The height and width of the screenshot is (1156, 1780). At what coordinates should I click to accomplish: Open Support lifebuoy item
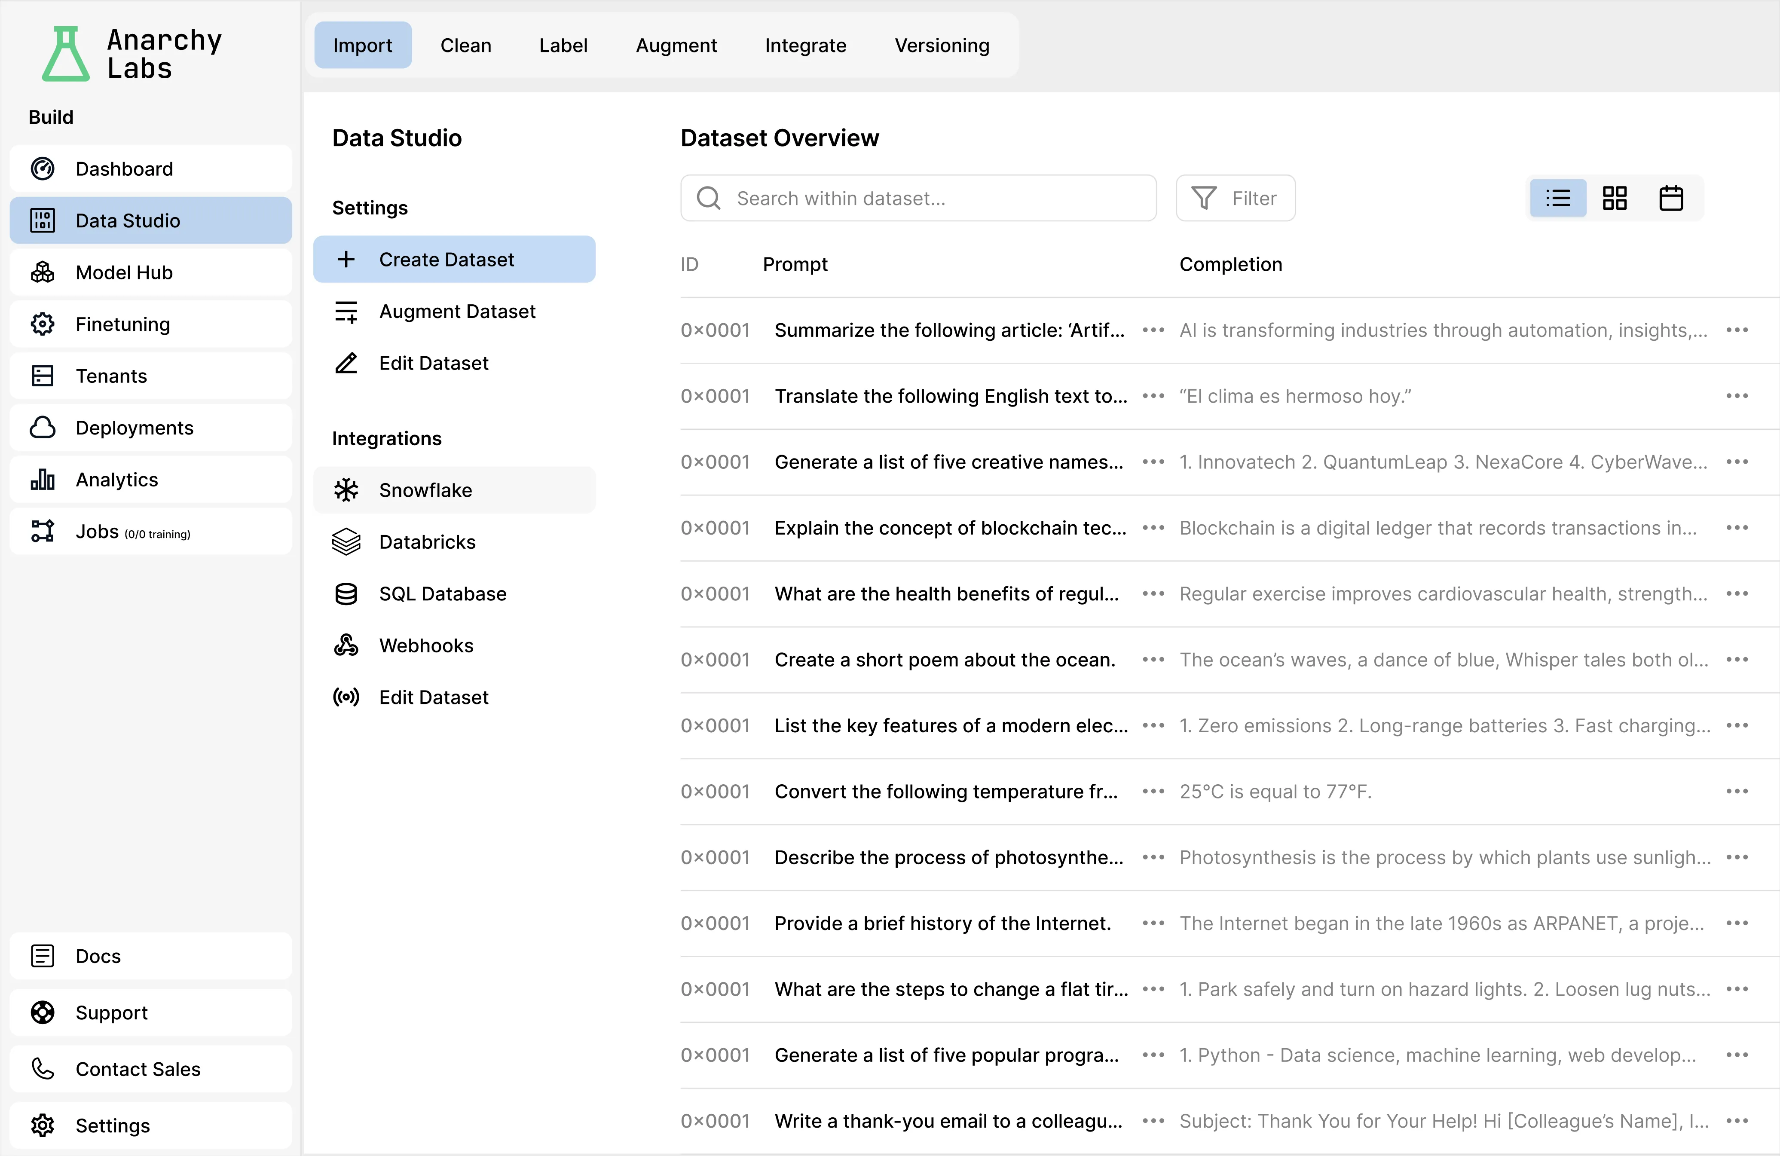point(151,1012)
